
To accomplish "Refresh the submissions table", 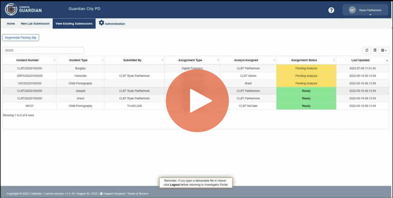I will 367,50.
